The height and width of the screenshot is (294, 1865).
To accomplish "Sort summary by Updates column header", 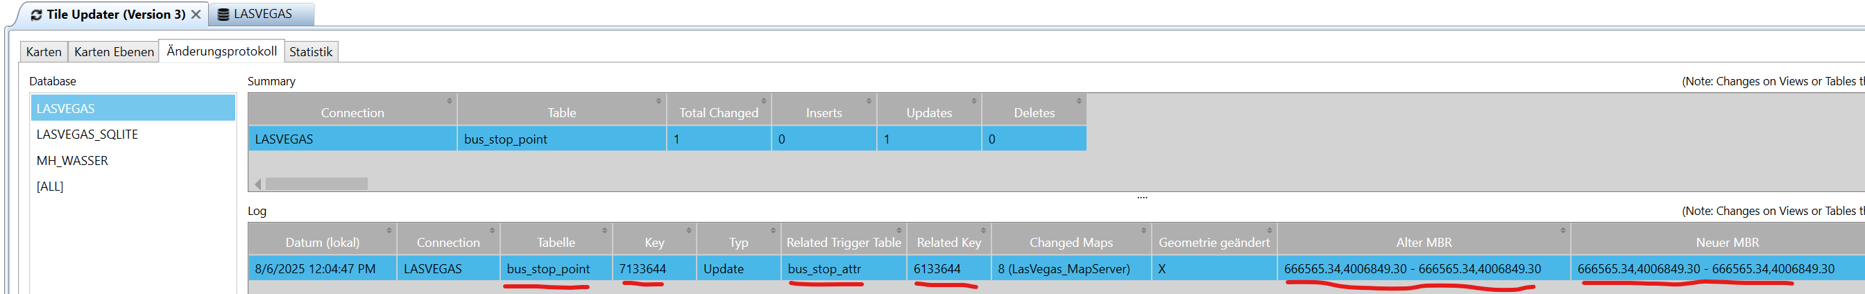I will pyautogui.click(x=929, y=112).
